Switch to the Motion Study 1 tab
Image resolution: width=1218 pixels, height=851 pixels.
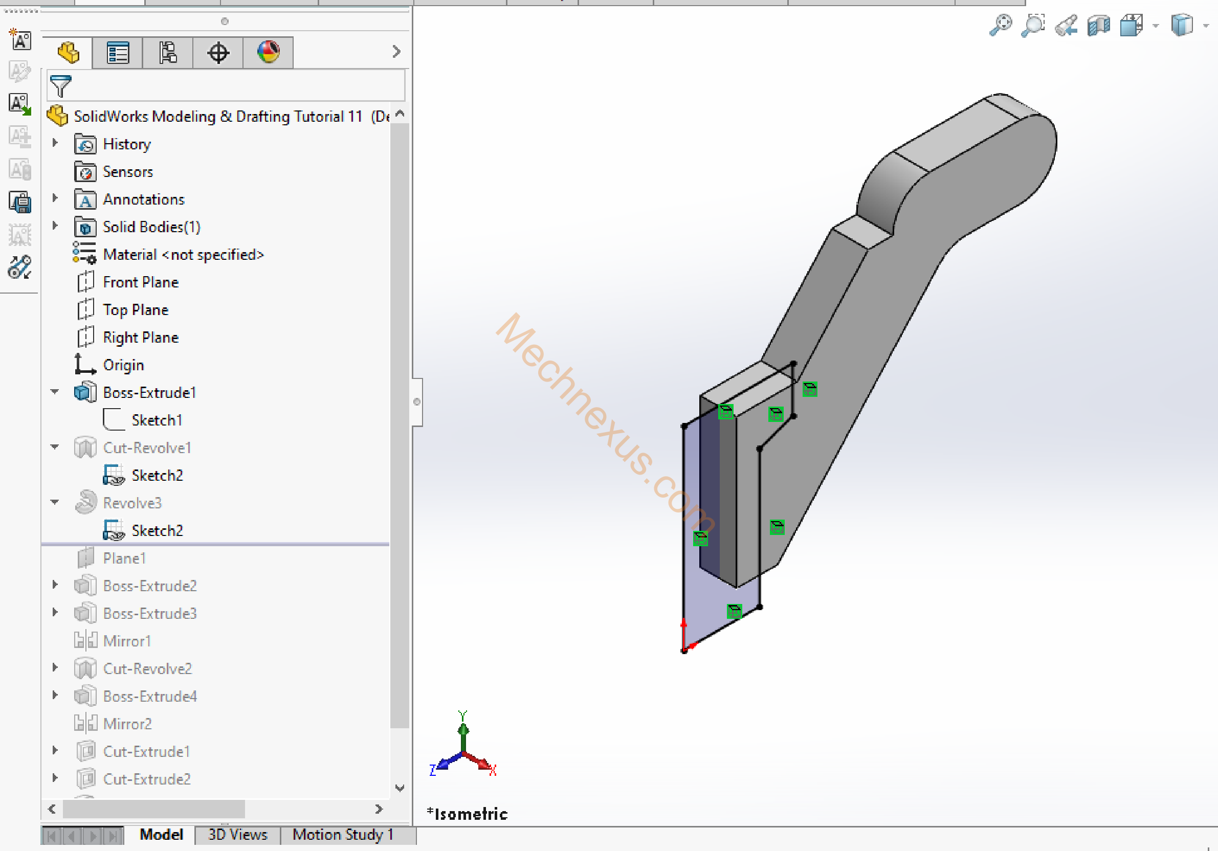(x=343, y=834)
